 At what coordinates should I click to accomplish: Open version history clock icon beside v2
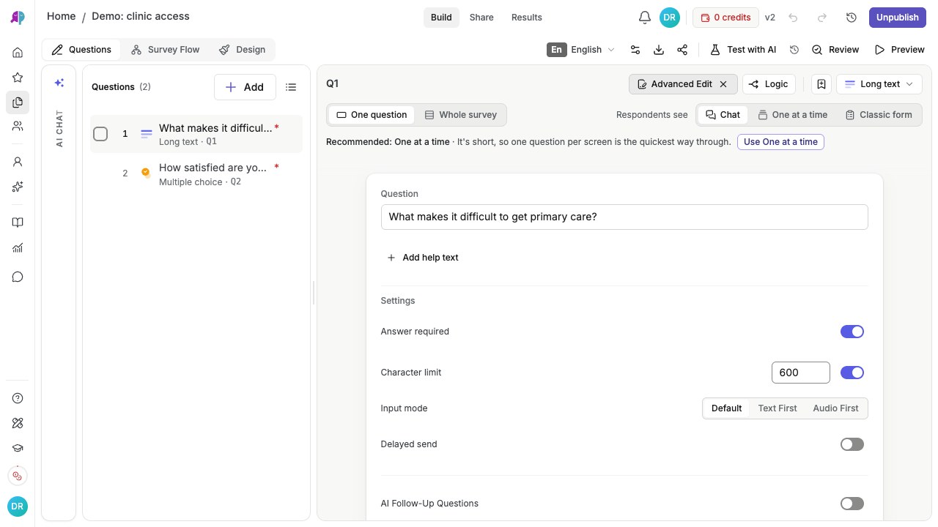(852, 18)
